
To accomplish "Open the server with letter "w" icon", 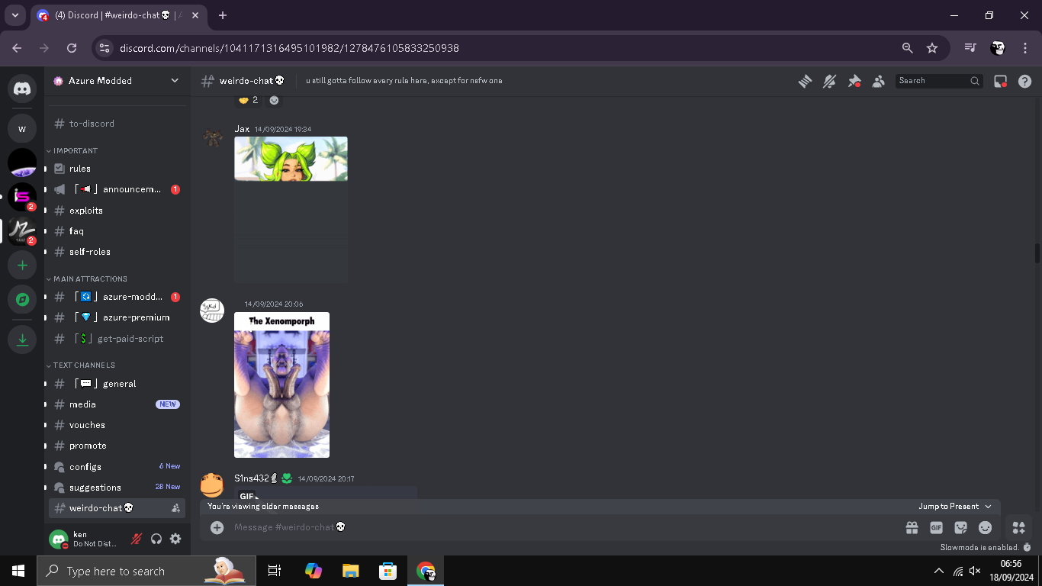I will [x=22, y=128].
